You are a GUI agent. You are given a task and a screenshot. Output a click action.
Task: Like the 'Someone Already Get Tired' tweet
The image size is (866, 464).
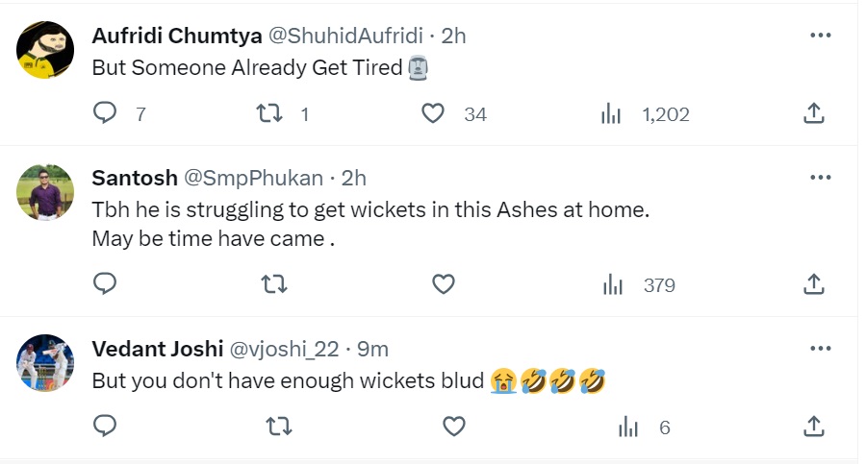coord(434,114)
